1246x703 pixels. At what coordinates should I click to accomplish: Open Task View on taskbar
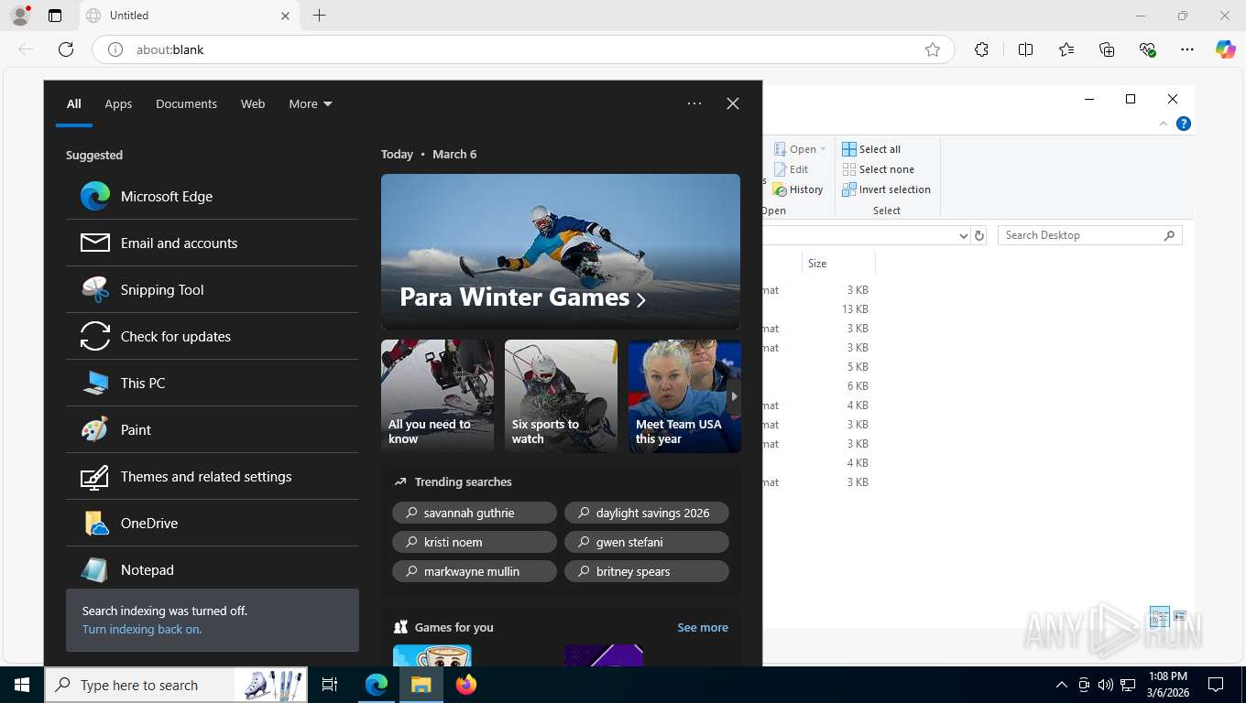pos(330,685)
